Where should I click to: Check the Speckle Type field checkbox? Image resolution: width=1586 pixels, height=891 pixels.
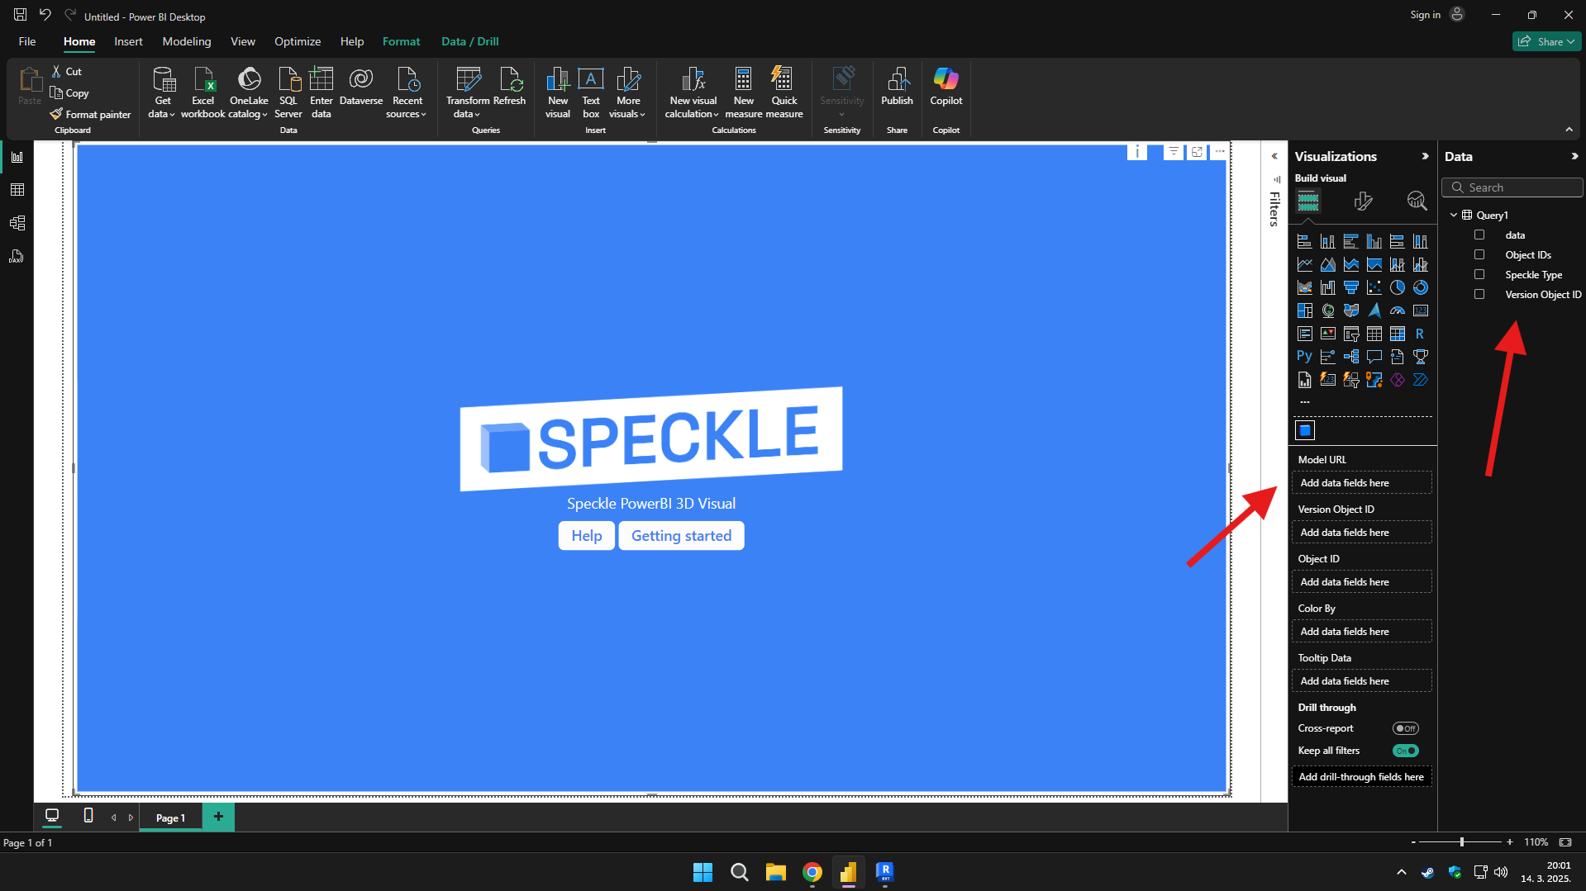click(1479, 275)
